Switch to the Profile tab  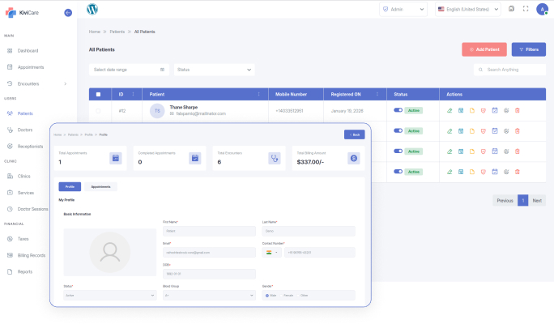(x=70, y=186)
